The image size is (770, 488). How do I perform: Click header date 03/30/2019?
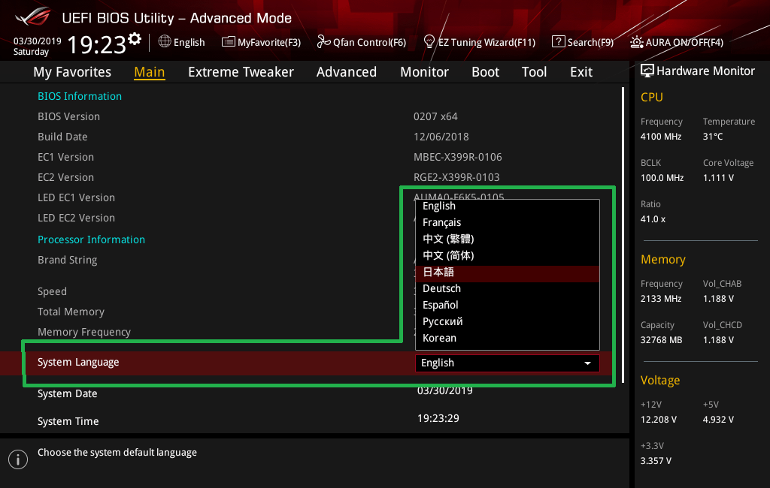(37, 41)
